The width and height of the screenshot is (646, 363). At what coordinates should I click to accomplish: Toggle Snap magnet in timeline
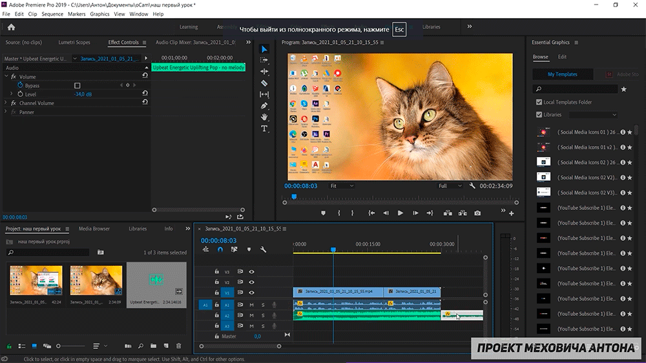220,249
